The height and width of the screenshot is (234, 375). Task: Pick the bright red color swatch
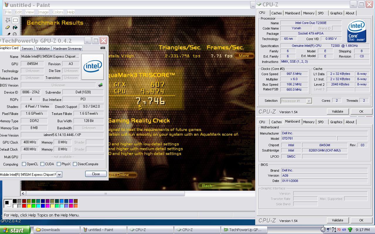click(x=24, y=206)
